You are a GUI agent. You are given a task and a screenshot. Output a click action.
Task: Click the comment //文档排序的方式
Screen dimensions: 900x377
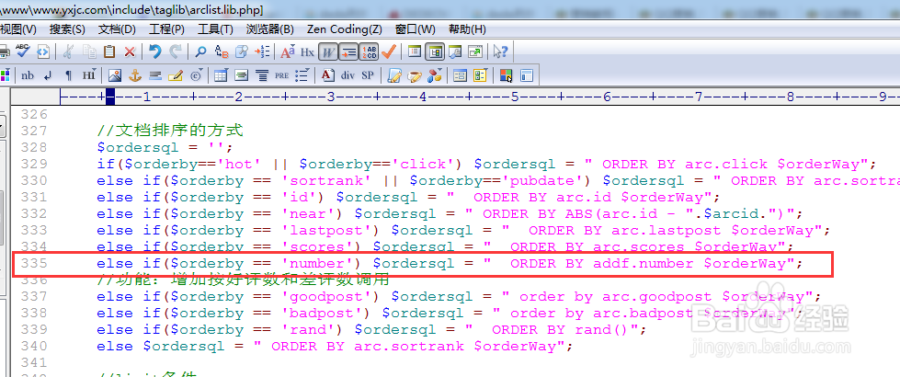coord(170,131)
